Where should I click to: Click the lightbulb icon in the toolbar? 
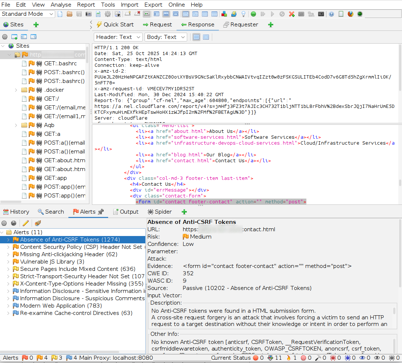point(243,14)
